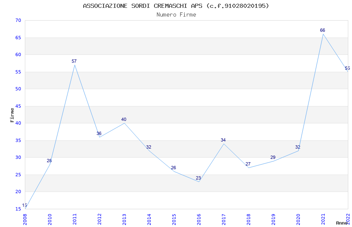The height and width of the screenshot is (227, 352).
Task: Select the data point labeled 27
Action: (248, 168)
